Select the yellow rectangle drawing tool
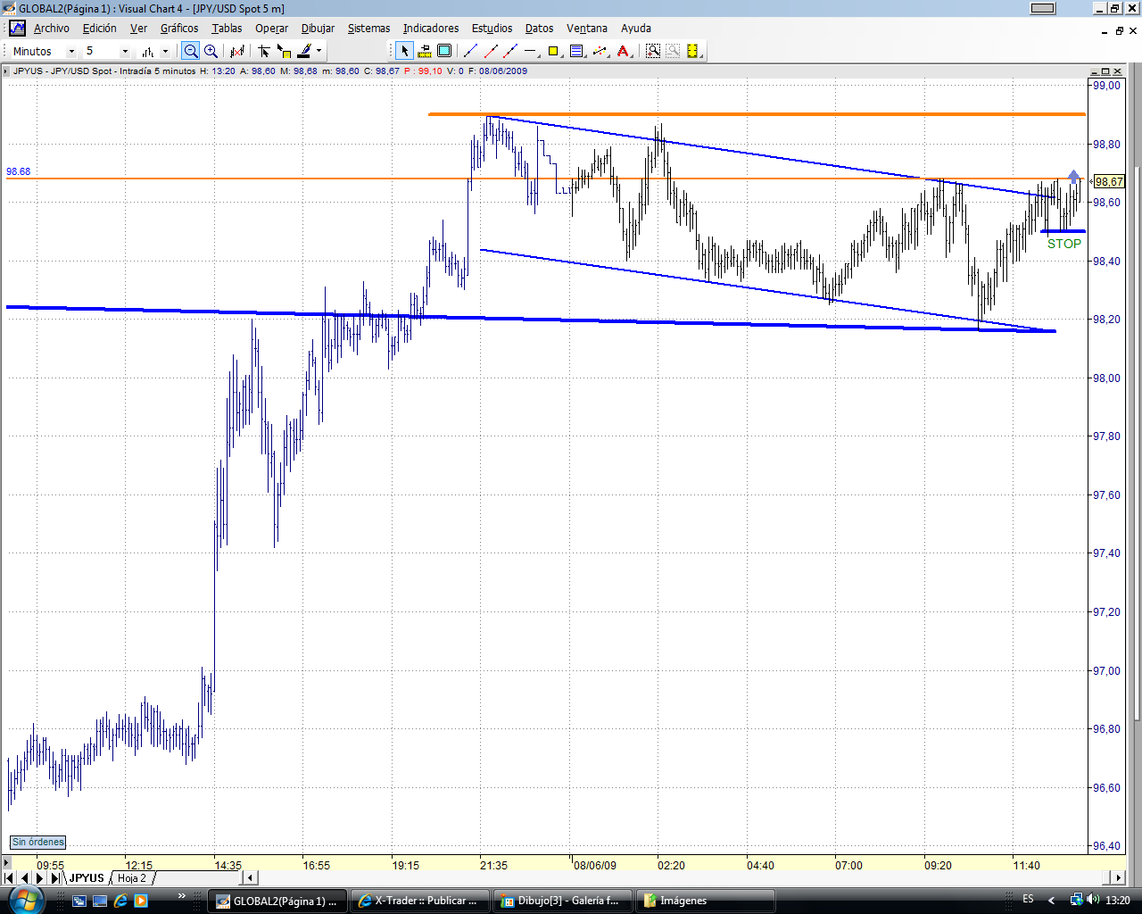The height and width of the screenshot is (914, 1142). click(x=553, y=51)
